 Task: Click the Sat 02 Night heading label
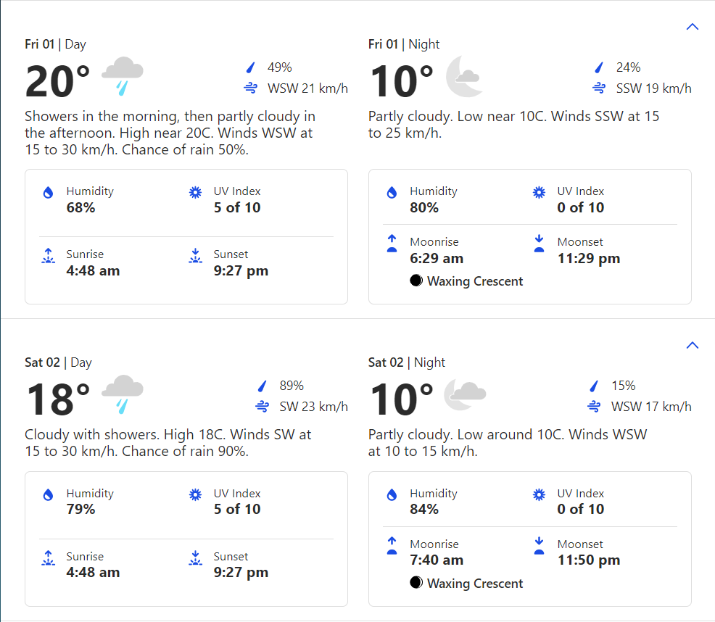coord(407,362)
